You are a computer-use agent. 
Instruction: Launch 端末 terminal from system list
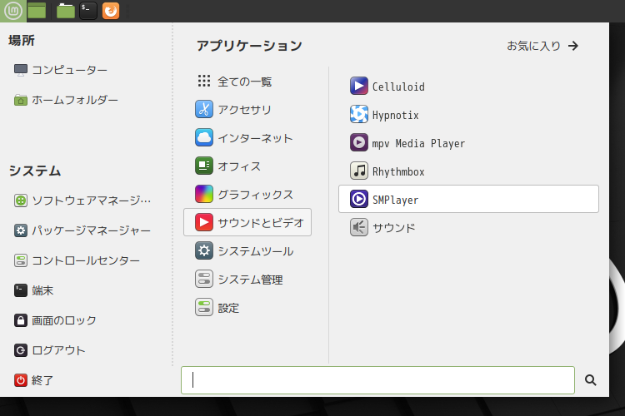[x=33, y=290]
